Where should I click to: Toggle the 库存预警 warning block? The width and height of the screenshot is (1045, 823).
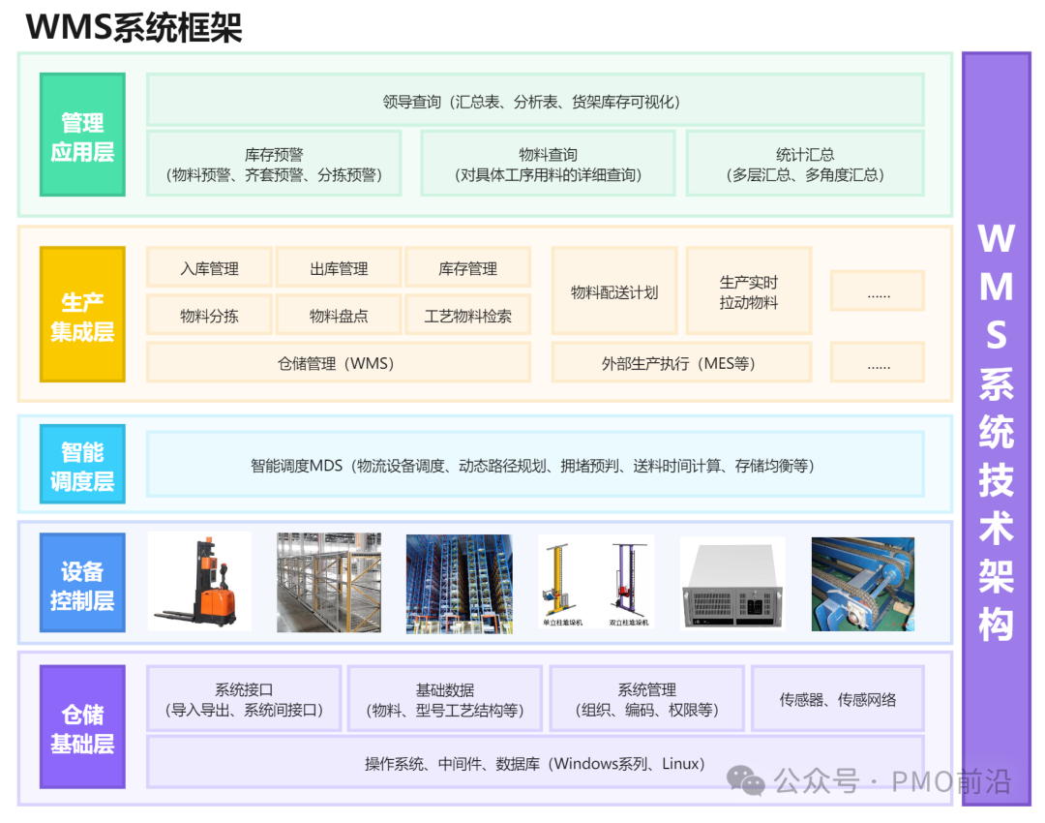coord(274,164)
